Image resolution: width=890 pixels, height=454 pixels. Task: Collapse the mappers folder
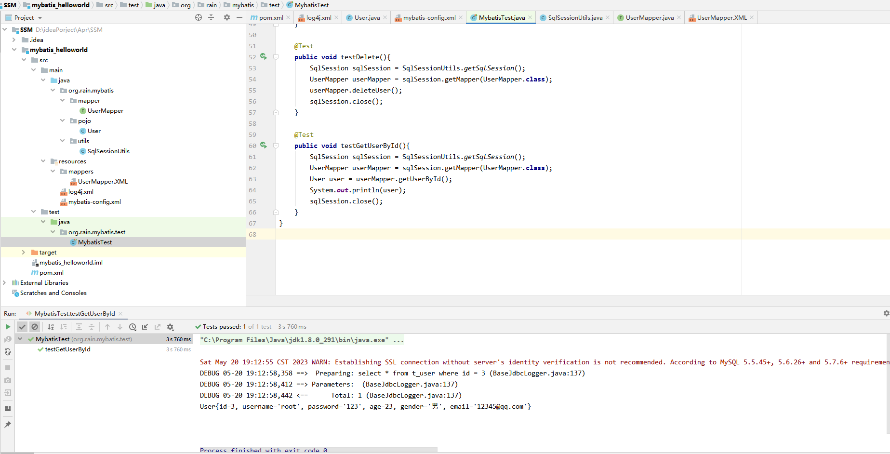tap(53, 171)
